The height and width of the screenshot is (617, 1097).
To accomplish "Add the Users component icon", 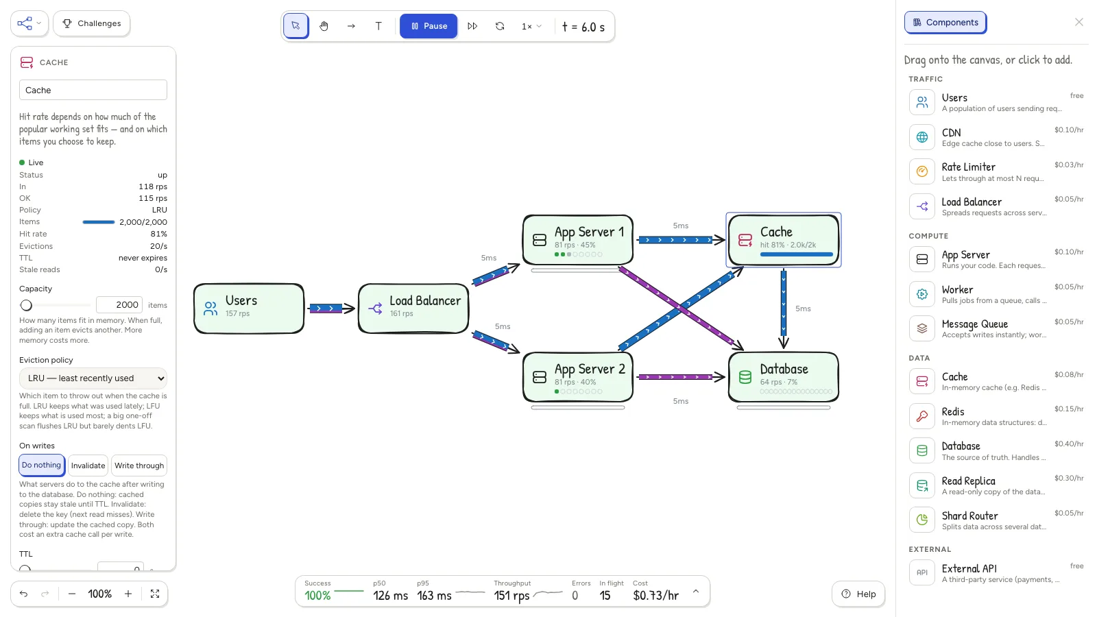I will coord(922,102).
